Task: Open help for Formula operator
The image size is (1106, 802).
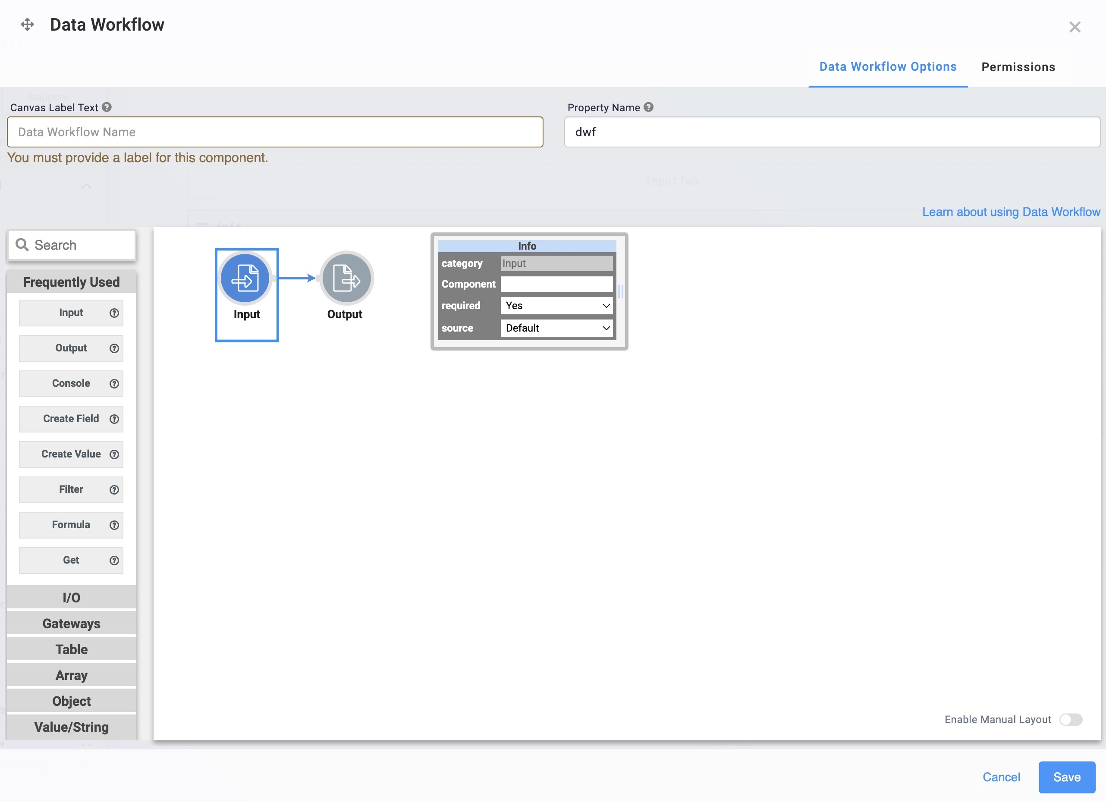Action: (114, 525)
